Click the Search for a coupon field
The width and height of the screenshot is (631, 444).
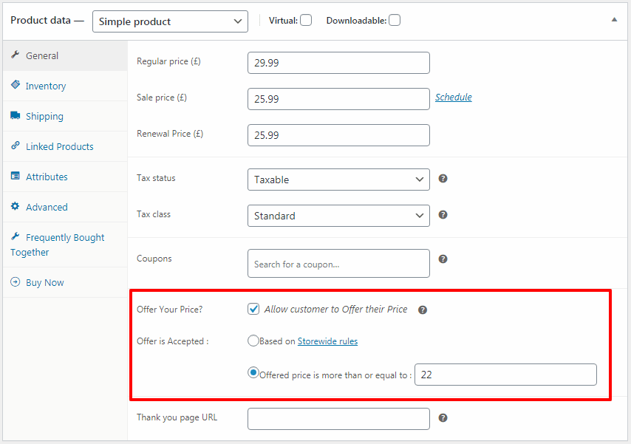tap(338, 263)
